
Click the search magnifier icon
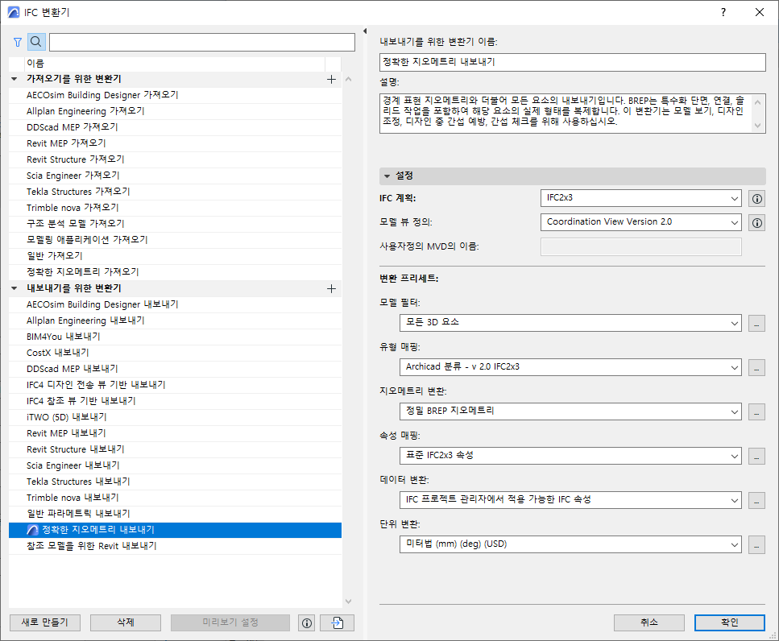tap(35, 41)
